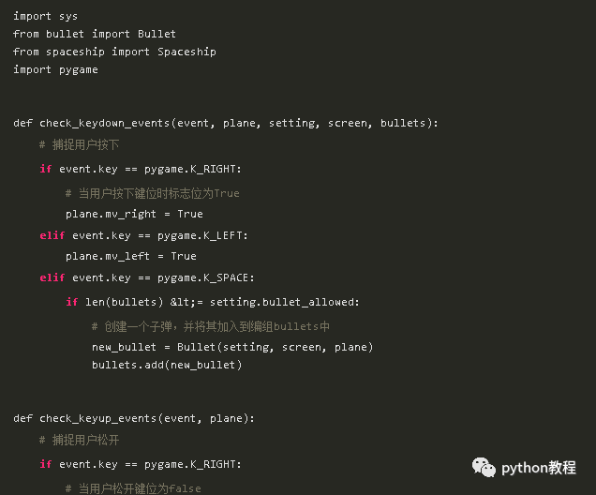Screen dimensions: 596x495
Task: Click pygame.K_RIGHT in the keydown function
Action: 193,169
